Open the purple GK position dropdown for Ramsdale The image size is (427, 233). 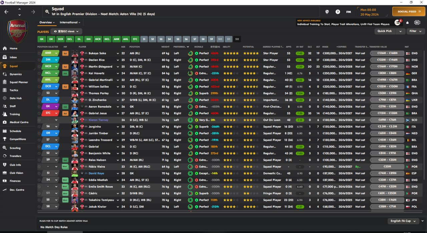50,107
